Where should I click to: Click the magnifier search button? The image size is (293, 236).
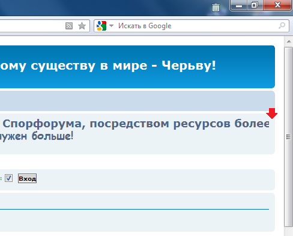click(x=282, y=26)
